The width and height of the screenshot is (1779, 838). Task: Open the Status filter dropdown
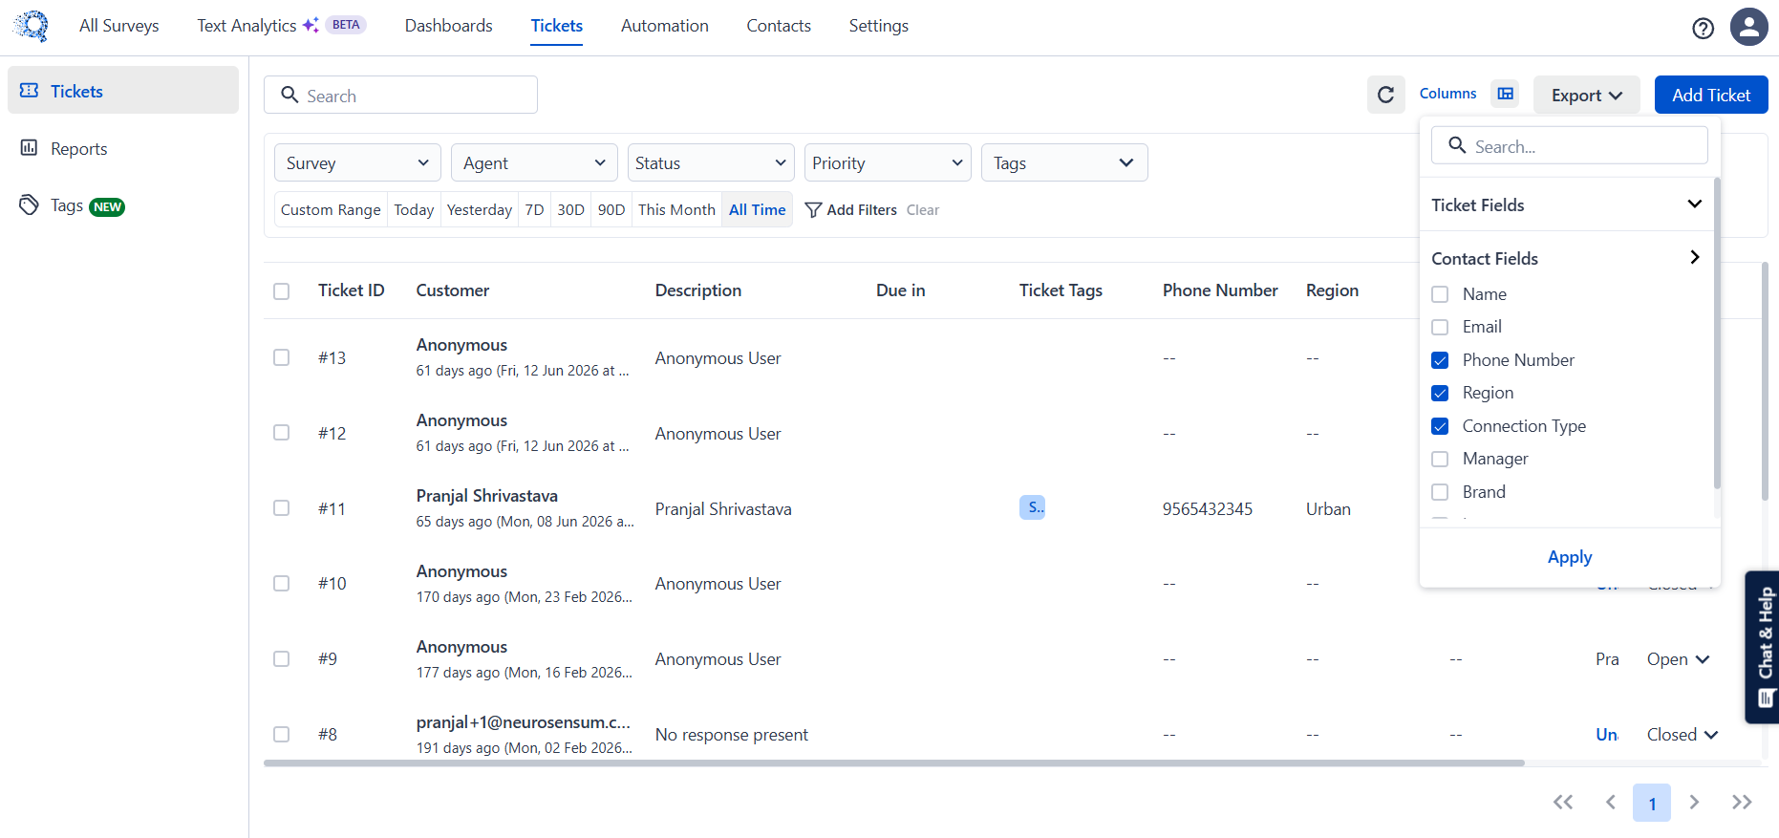[x=711, y=162]
